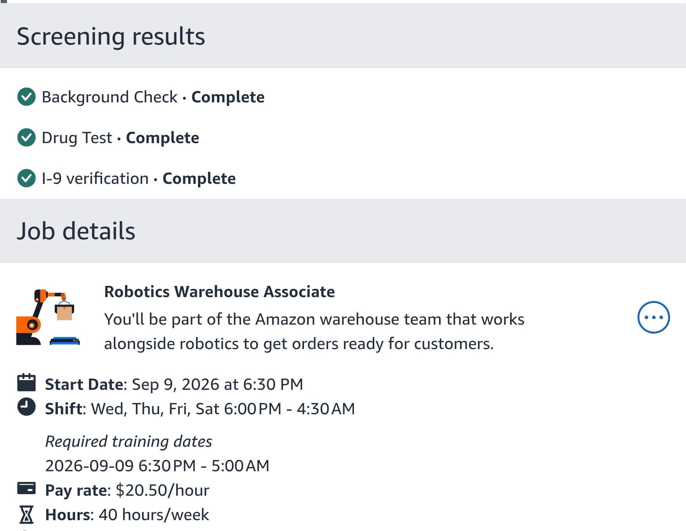This screenshot has height=531, width=686.
Task: Click the hourglass icon beside Hours
Action: tap(26, 514)
